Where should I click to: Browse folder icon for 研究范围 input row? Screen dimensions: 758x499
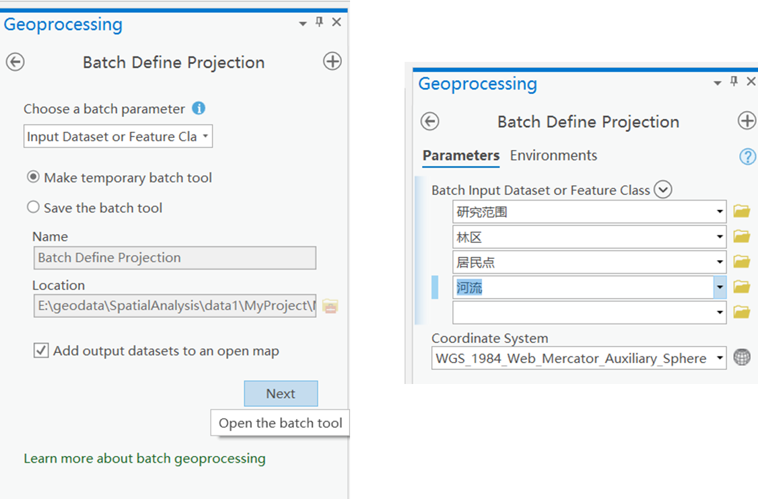click(741, 211)
